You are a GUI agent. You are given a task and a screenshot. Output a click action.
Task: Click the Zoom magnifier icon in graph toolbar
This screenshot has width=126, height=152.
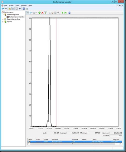pos(58,13)
